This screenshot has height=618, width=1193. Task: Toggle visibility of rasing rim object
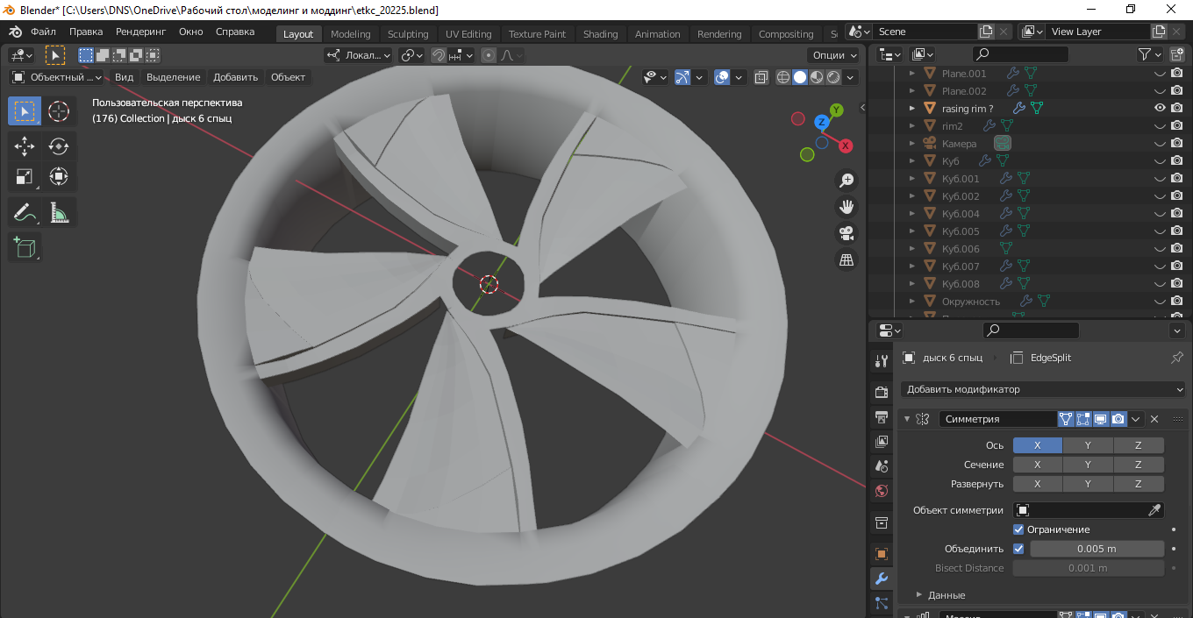coord(1160,109)
